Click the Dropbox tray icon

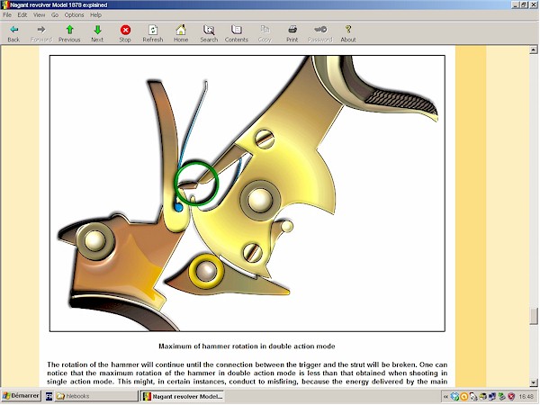coord(454,396)
